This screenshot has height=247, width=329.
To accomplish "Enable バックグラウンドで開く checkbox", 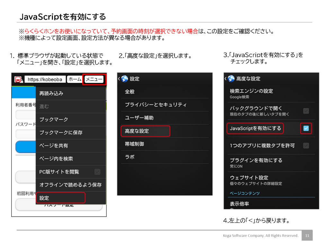I will (306, 111).
